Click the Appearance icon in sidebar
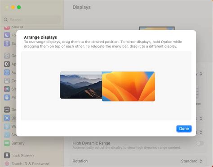This screenshot has width=213, height=167. [7, 64]
